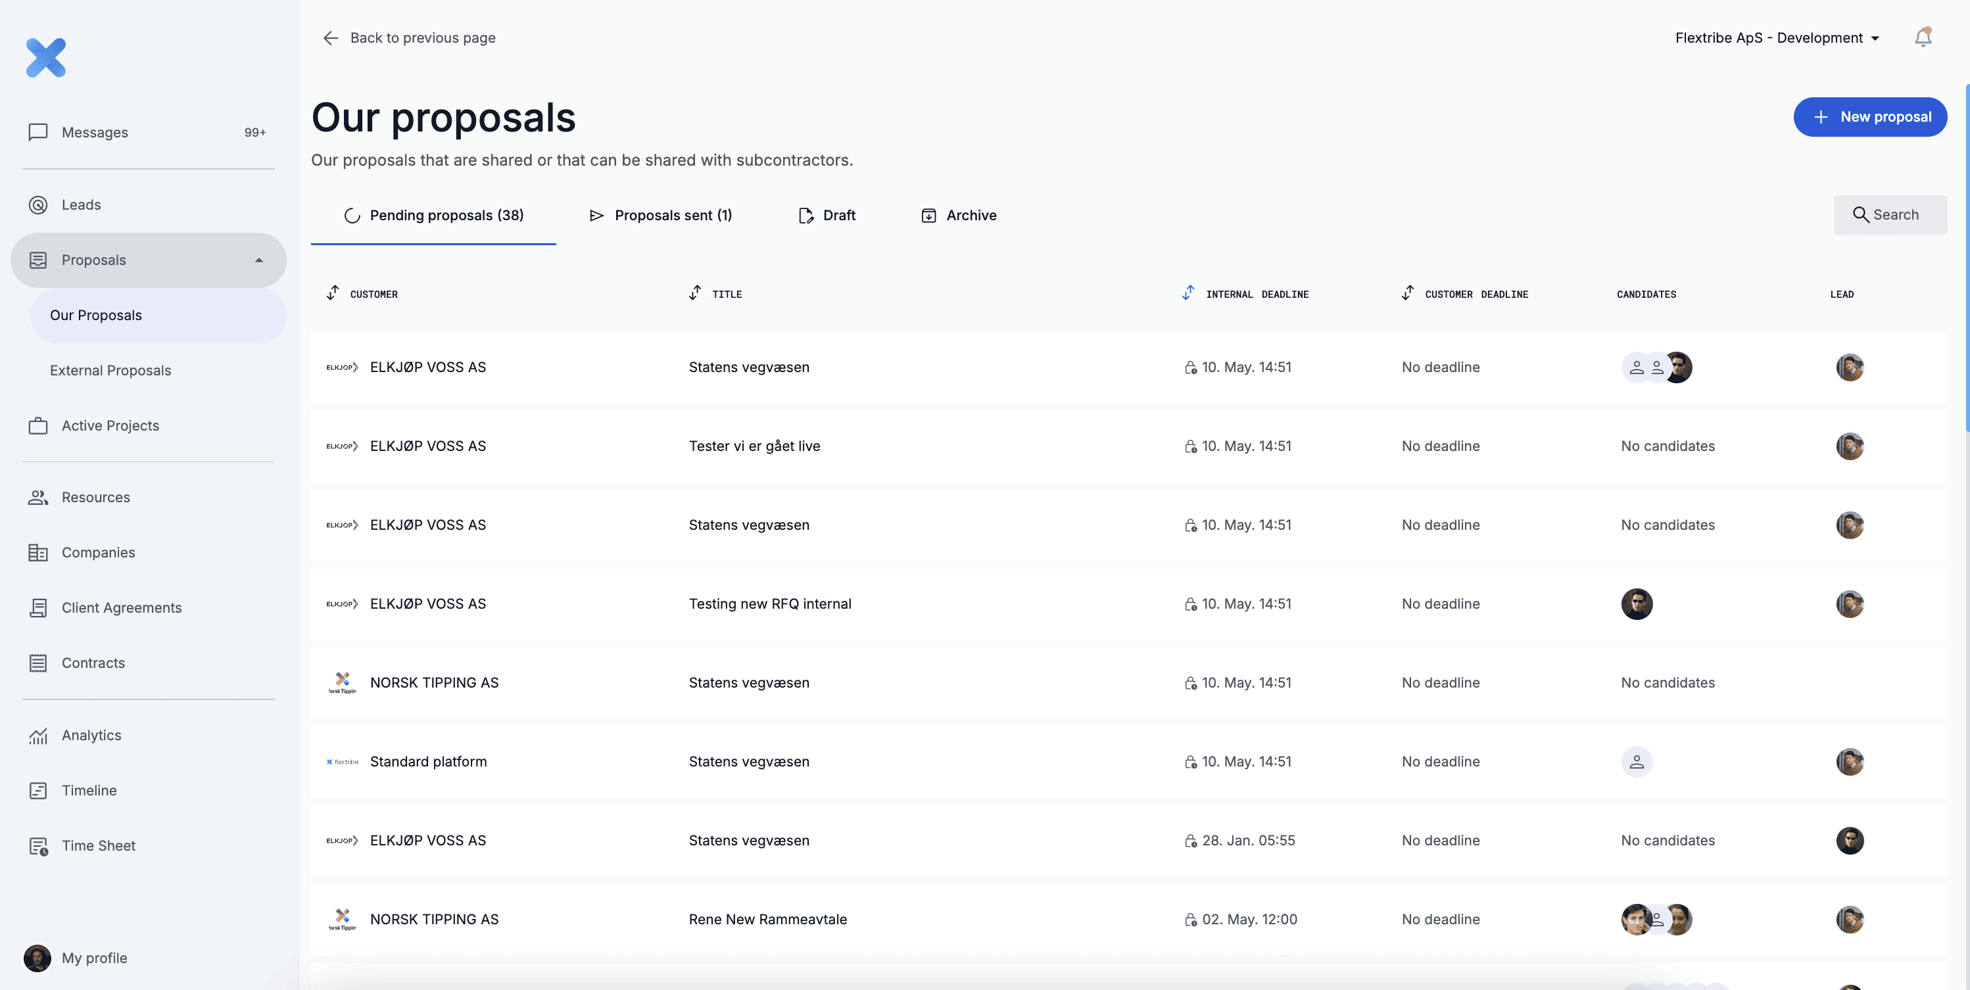Image resolution: width=1970 pixels, height=990 pixels.
Task: Click the Time Sheet sidebar icon
Action: click(x=38, y=845)
